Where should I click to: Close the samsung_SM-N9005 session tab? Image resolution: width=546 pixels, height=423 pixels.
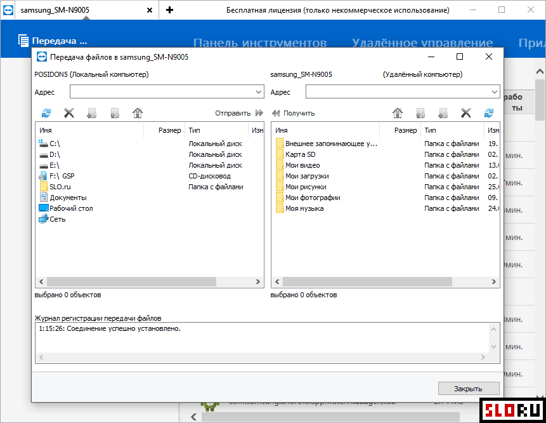tap(150, 10)
